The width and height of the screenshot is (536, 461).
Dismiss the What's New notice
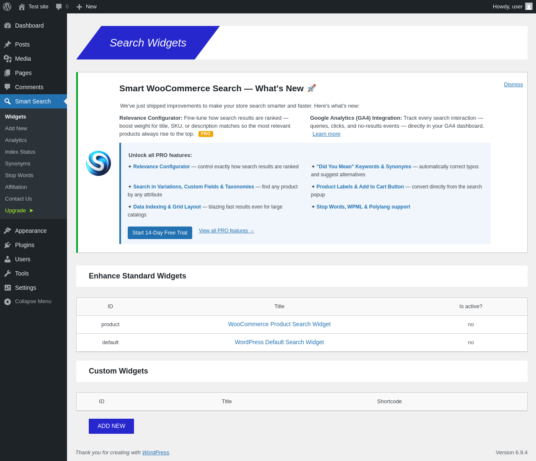(x=513, y=85)
